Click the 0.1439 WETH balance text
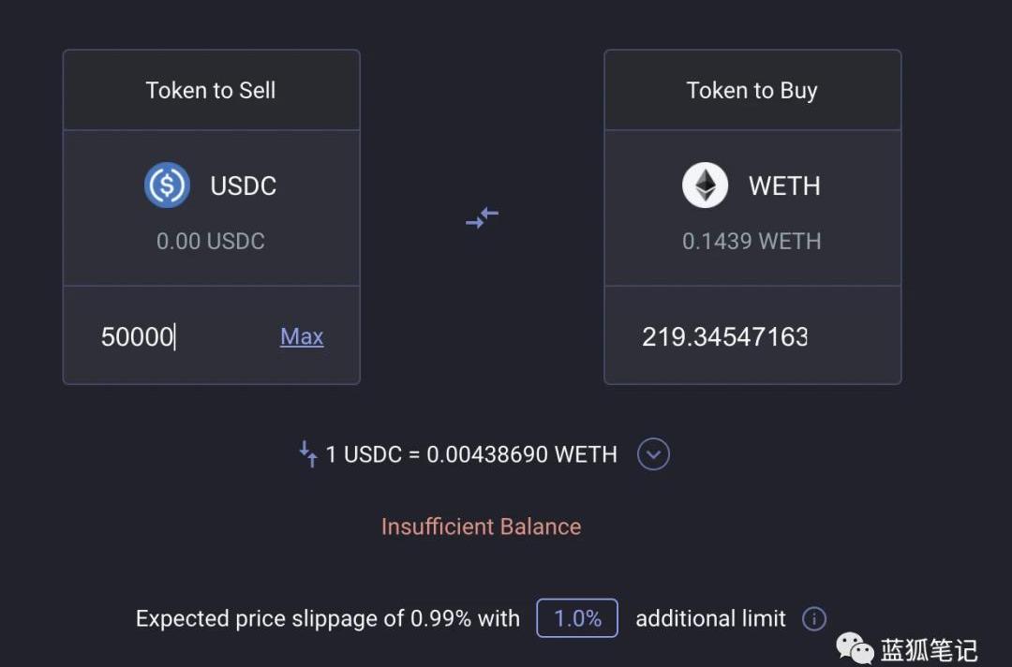The height and width of the screenshot is (667, 1012). point(752,241)
